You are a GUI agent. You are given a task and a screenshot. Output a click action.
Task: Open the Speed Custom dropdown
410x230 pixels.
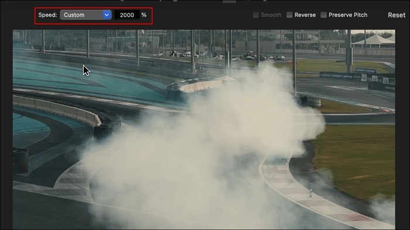point(86,15)
